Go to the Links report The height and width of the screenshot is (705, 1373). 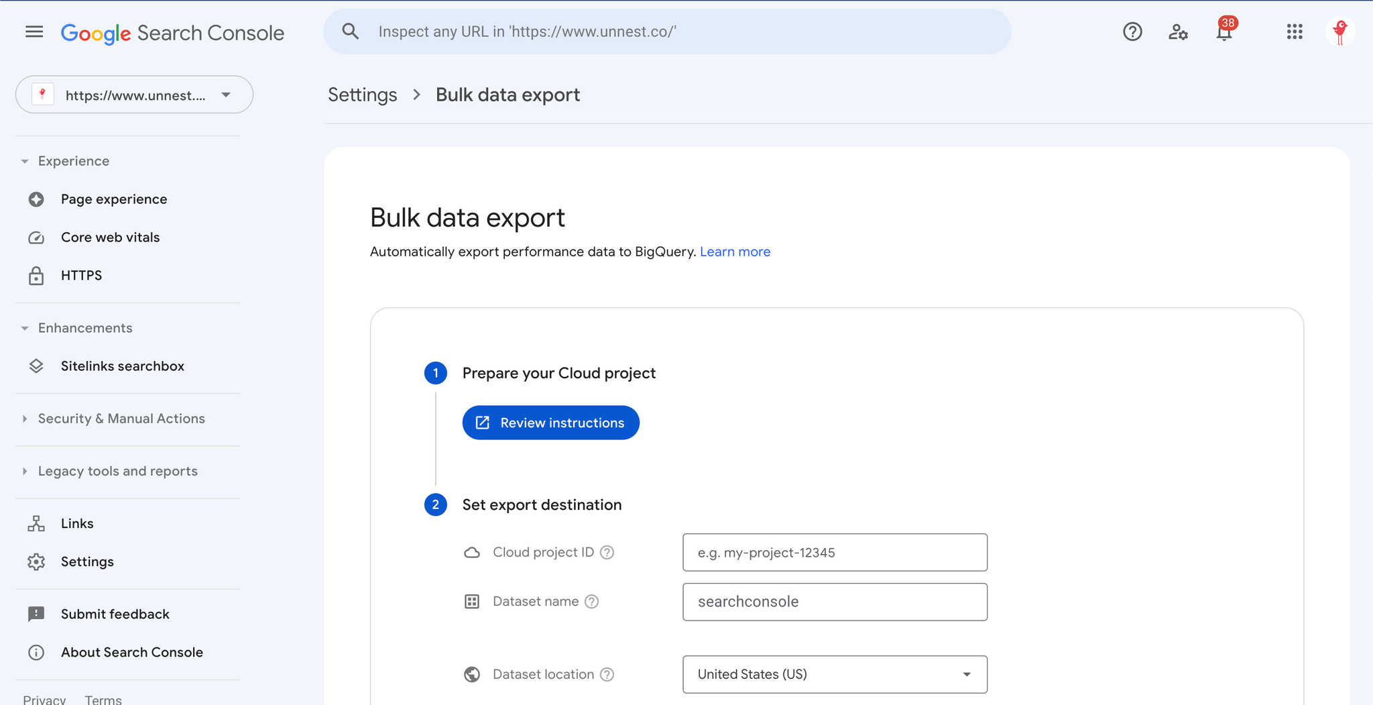77,524
